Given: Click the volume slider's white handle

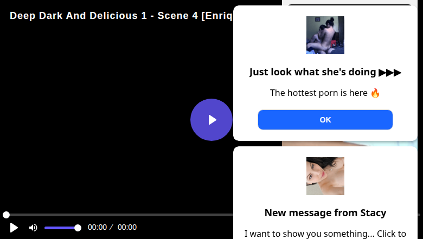Looking at the screenshot, I should [x=78, y=228].
